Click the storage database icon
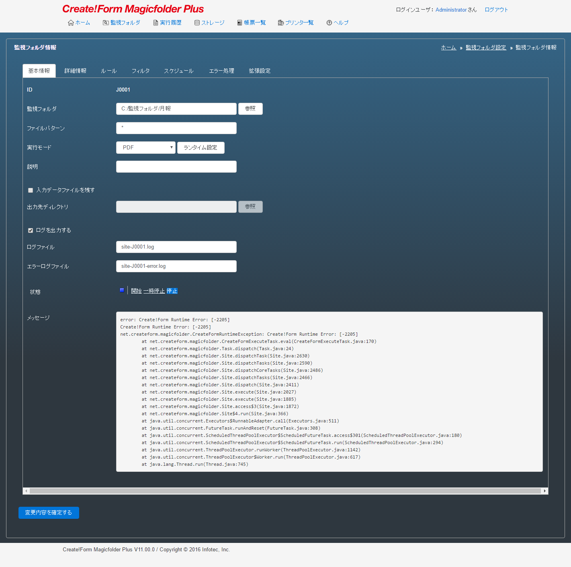The image size is (571, 567). [x=197, y=23]
